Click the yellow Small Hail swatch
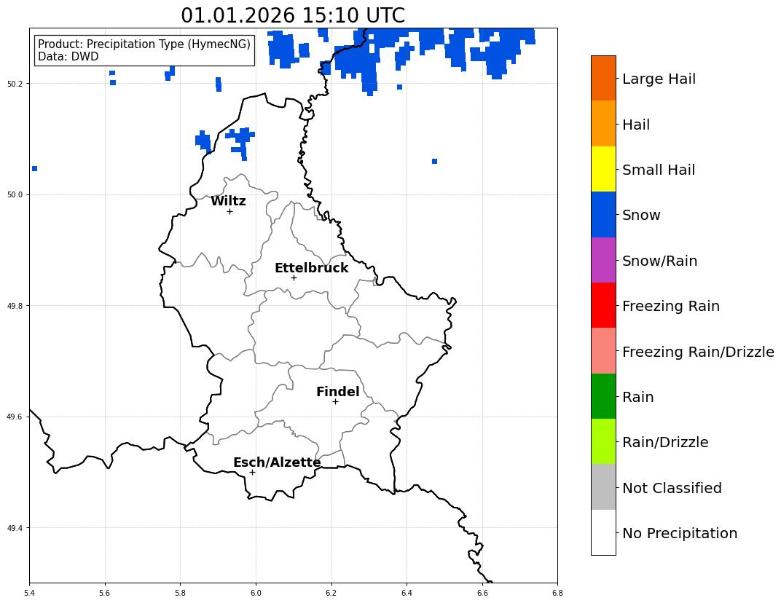Screen dimensions: 781x603 603,169
